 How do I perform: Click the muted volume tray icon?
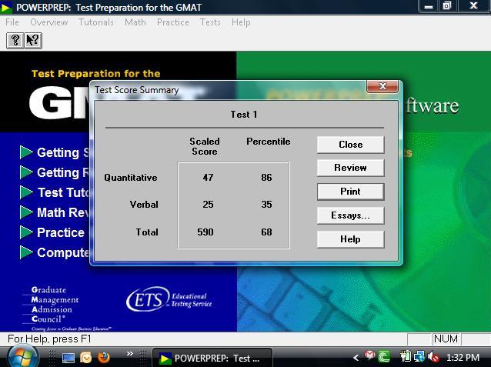(433, 357)
